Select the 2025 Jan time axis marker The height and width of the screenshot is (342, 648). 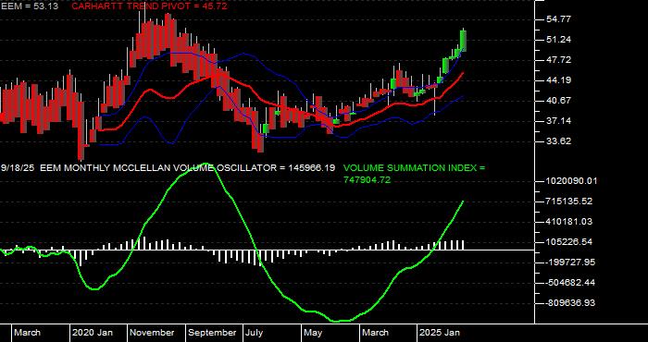(440, 333)
